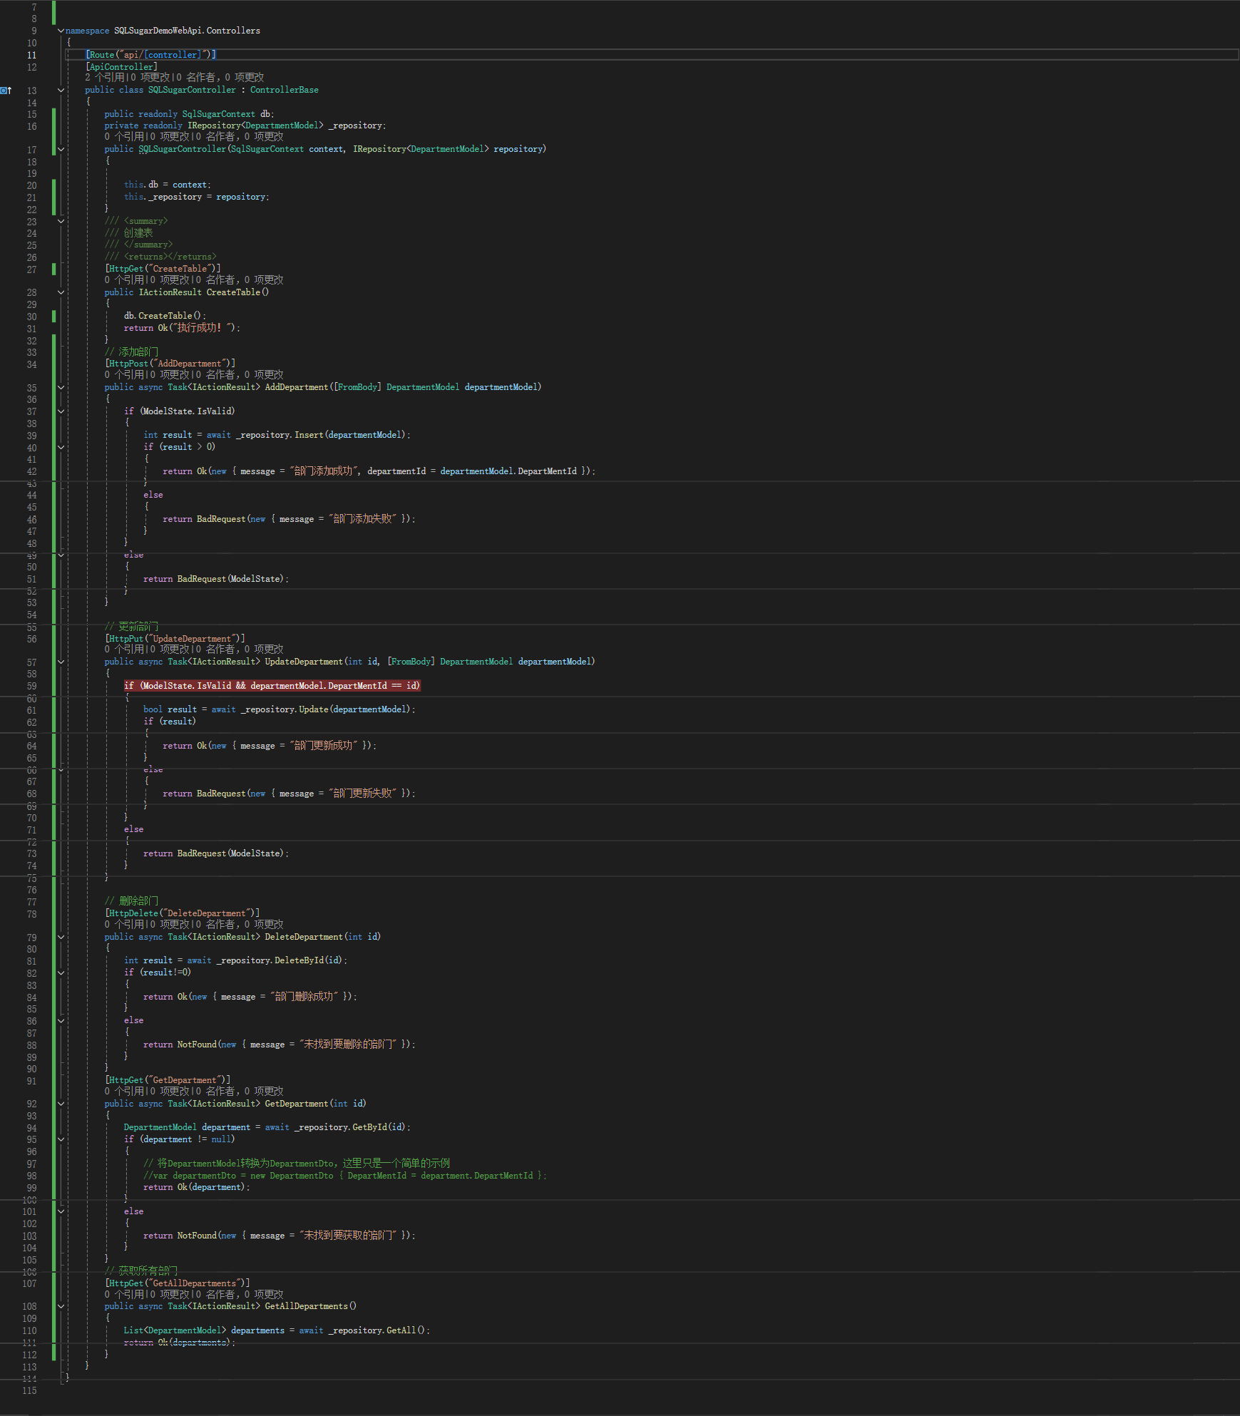This screenshot has height=1416, width=1240.
Task: Click the SqlSugarContext type on line 15
Action: (218, 114)
